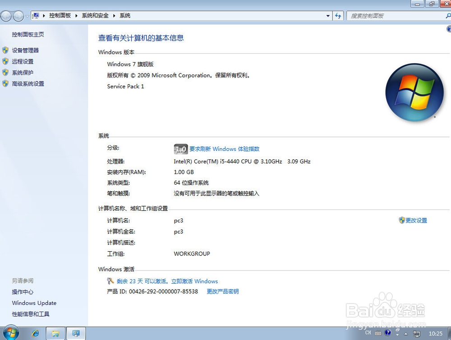Click Service Pack 1 text
Screen dimensions: 451x340
(x=125, y=86)
